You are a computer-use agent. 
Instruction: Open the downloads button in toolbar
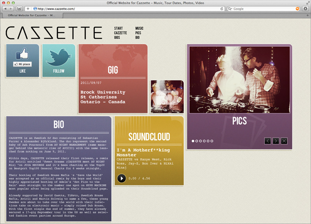(x=306, y=9)
